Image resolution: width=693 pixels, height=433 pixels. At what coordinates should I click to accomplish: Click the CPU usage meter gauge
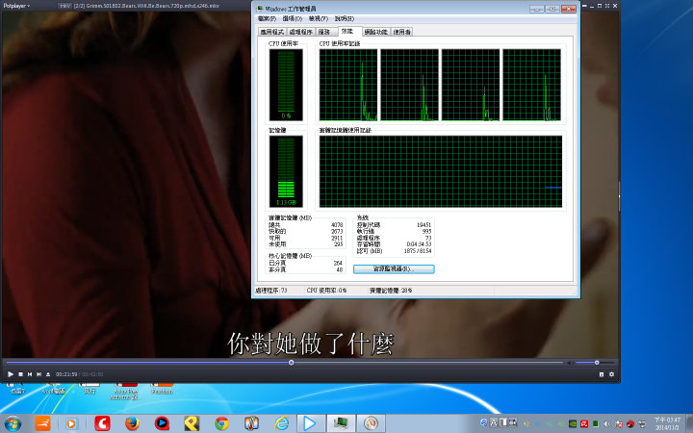click(x=286, y=85)
